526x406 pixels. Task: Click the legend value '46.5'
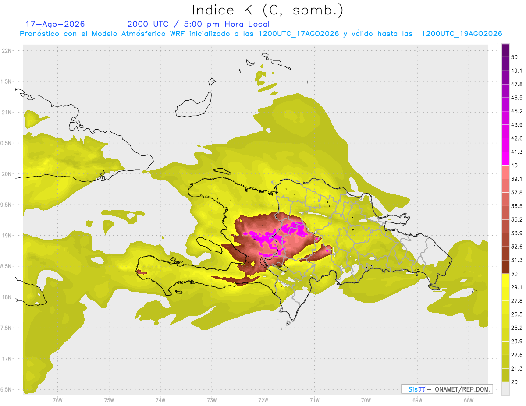(x=517, y=98)
